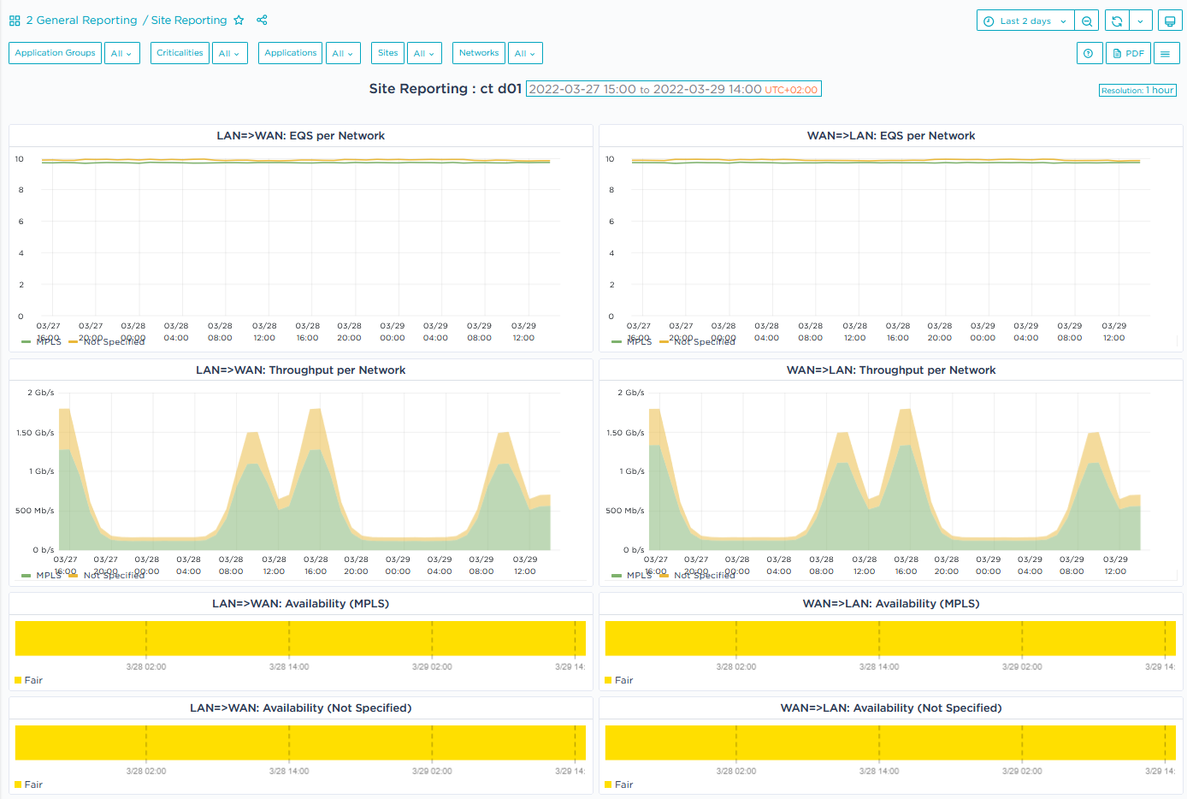Image resolution: width=1187 pixels, height=799 pixels.
Task: Open the refresh interval dropdown arrow
Action: pos(1140,21)
